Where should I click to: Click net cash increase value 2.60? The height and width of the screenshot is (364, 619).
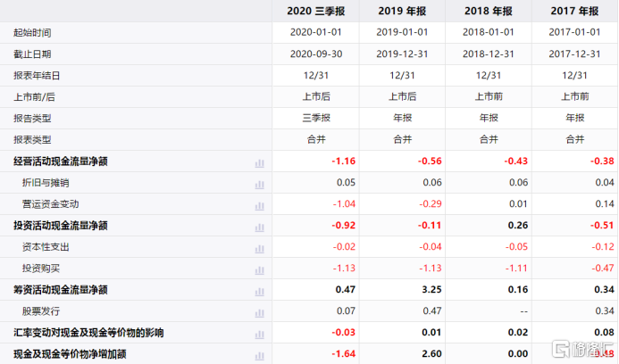click(432, 354)
